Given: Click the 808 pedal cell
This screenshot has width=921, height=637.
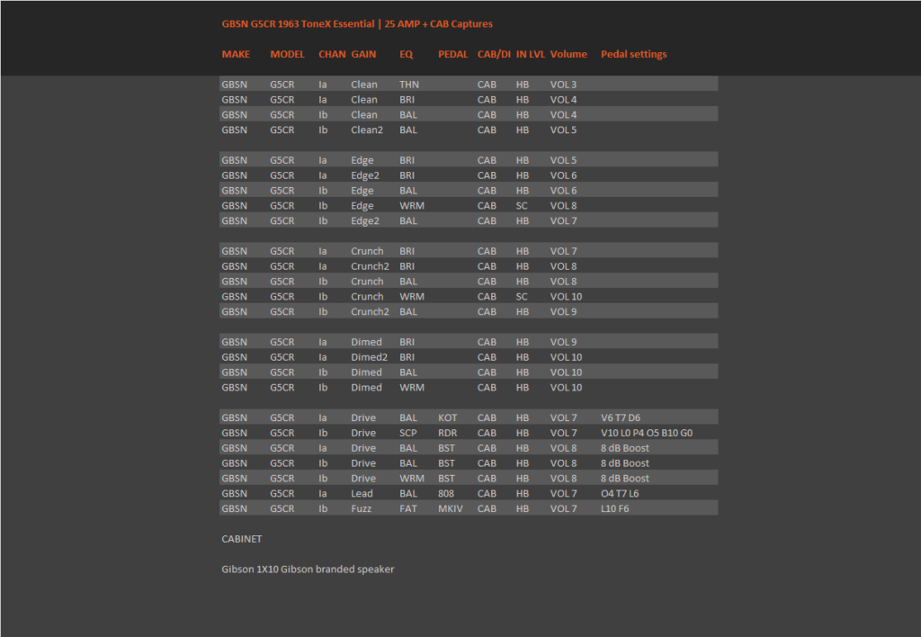Looking at the screenshot, I should [445, 494].
